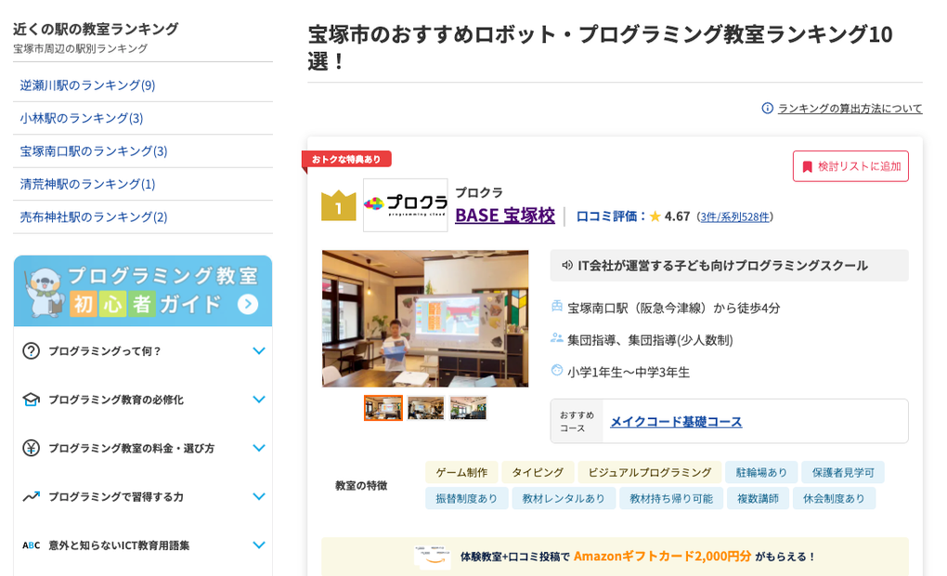Open the BASE 宝塚校 school page

[x=505, y=216]
